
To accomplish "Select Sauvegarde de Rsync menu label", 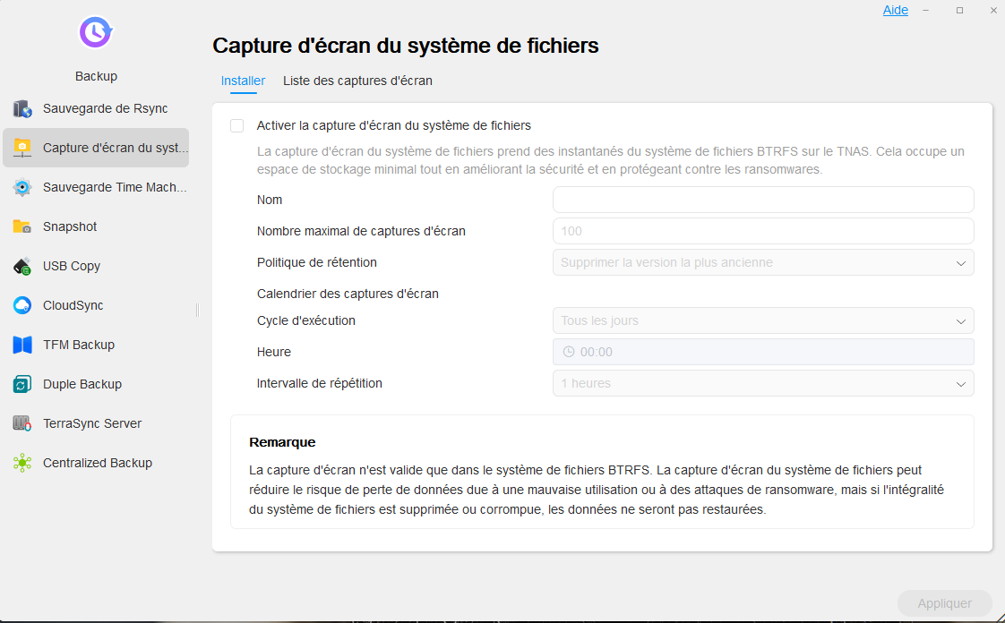I will 105,109.
